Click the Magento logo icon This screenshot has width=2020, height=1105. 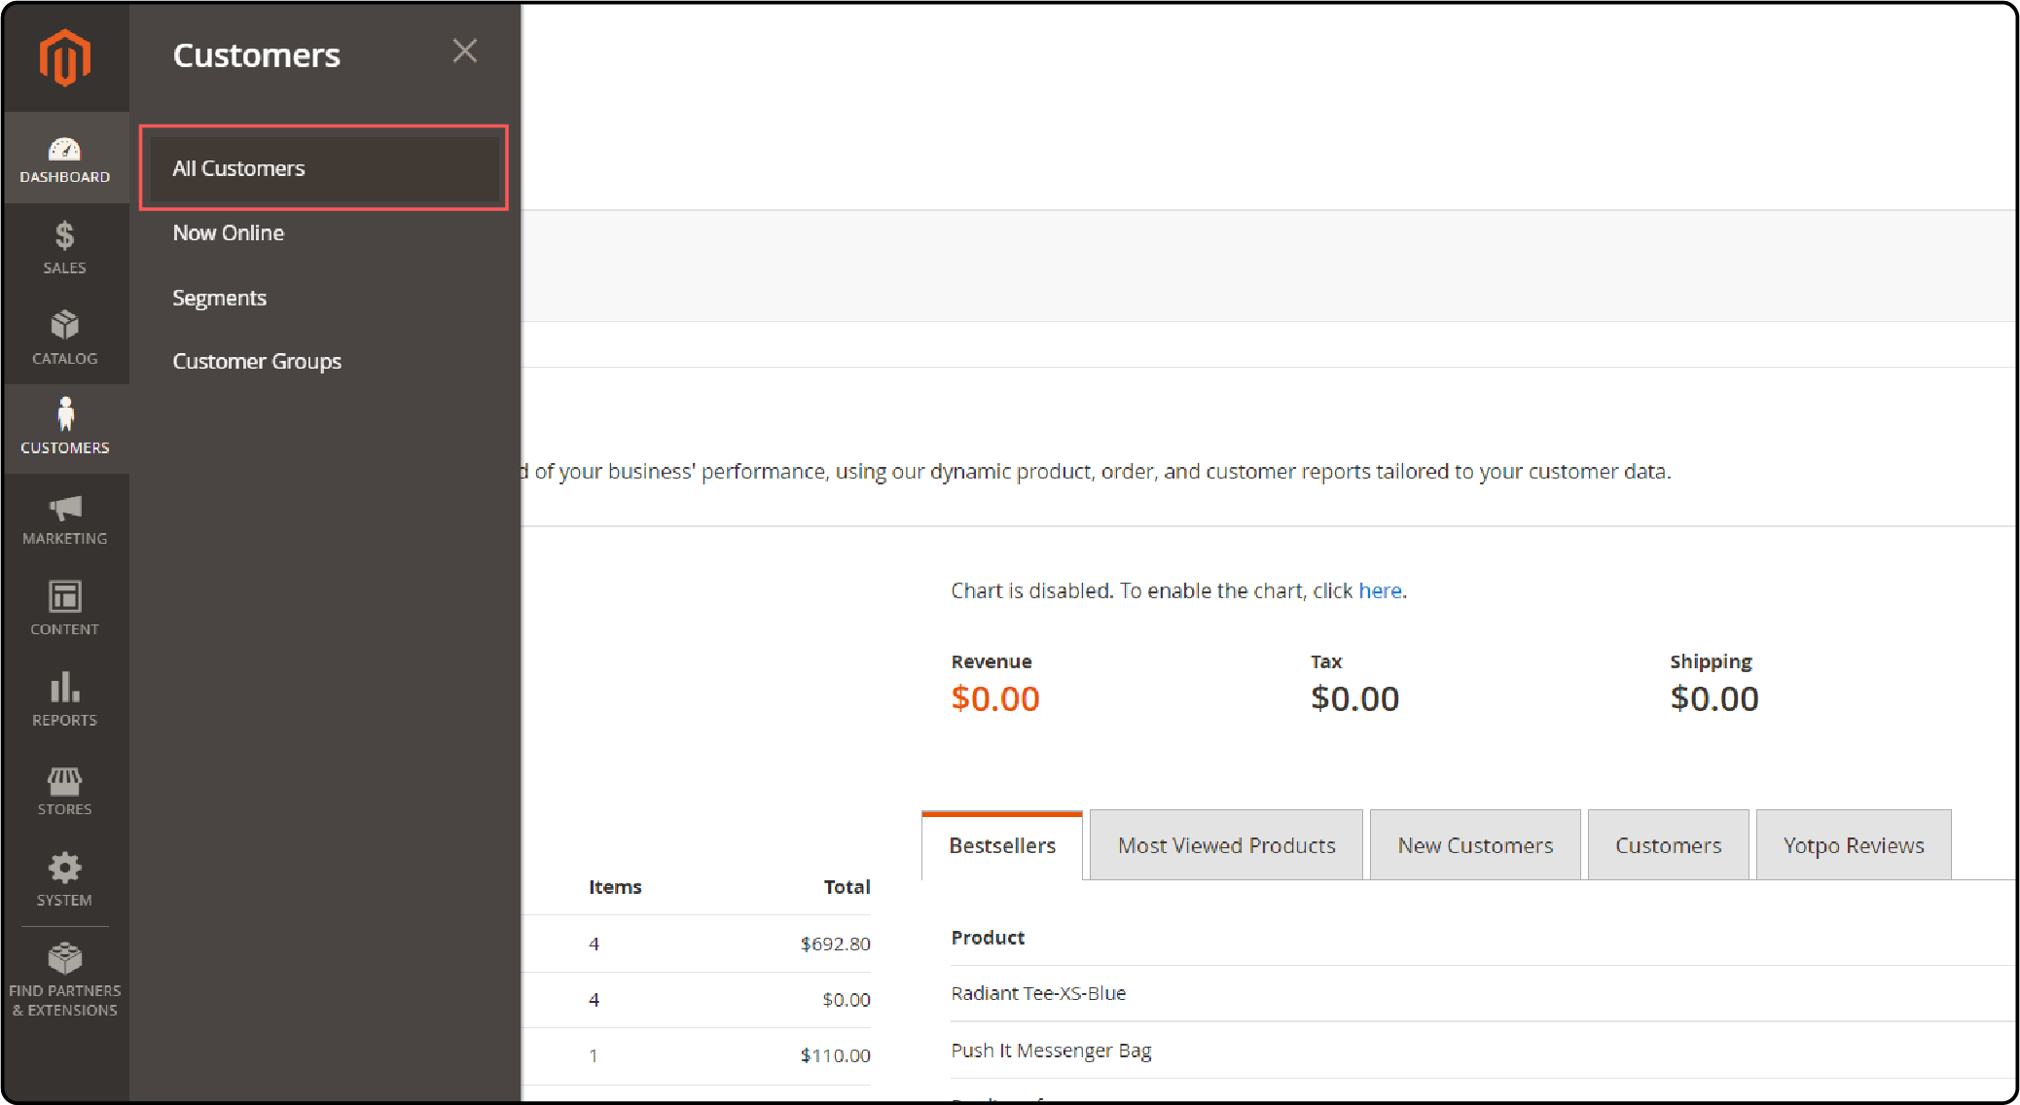click(64, 56)
